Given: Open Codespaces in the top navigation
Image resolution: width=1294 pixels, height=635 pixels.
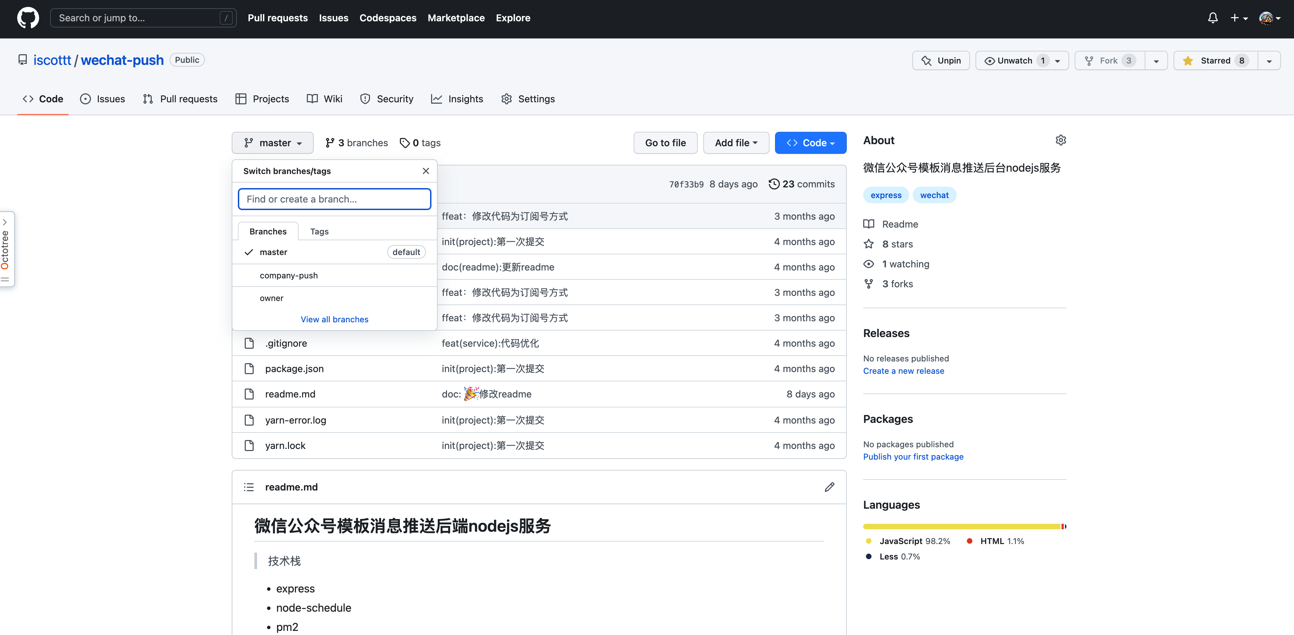Looking at the screenshot, I should click(x=388, y=18).
